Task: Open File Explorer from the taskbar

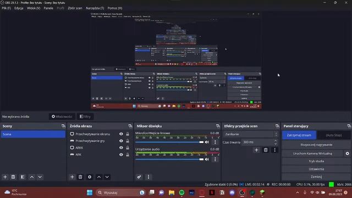Action: [172, 193]
